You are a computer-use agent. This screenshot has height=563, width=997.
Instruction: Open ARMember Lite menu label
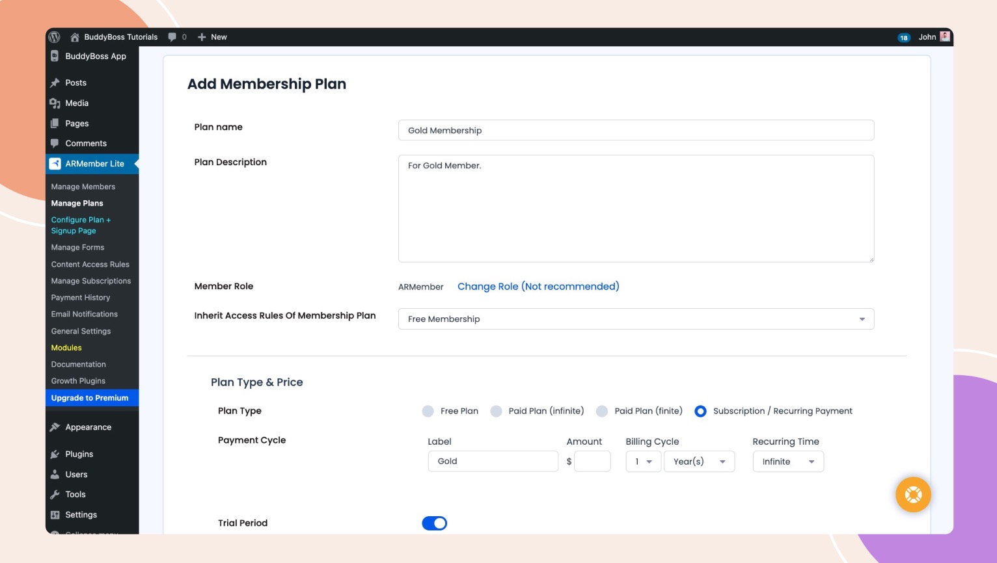(x=95, y=164)
